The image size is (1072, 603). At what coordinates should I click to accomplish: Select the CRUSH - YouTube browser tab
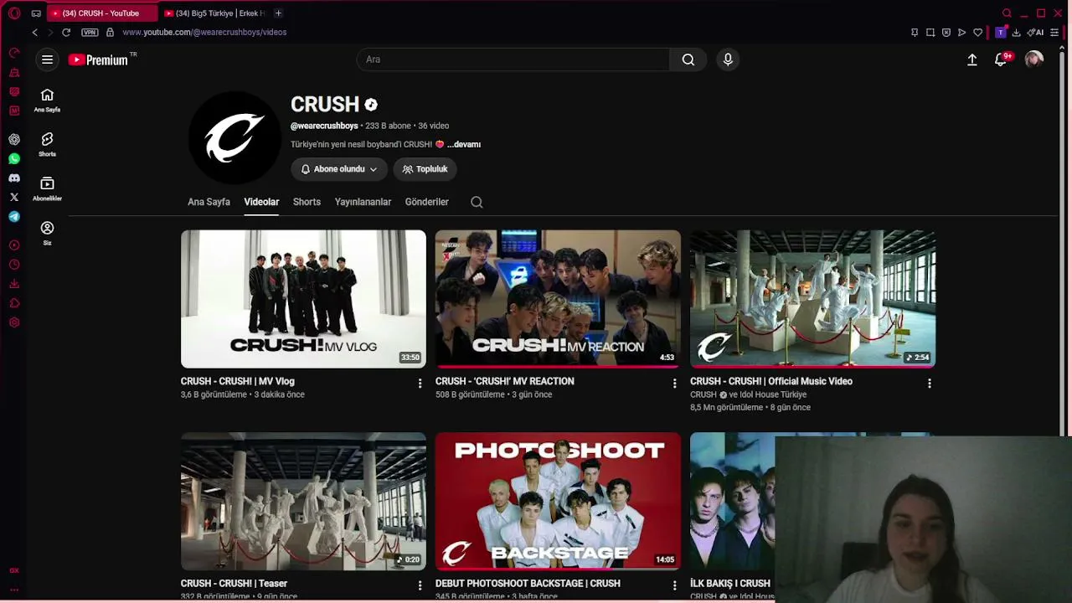tap(101, 13)
